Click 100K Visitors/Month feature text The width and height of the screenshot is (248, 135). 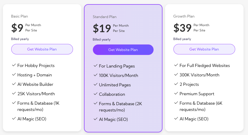pos(118,75)
